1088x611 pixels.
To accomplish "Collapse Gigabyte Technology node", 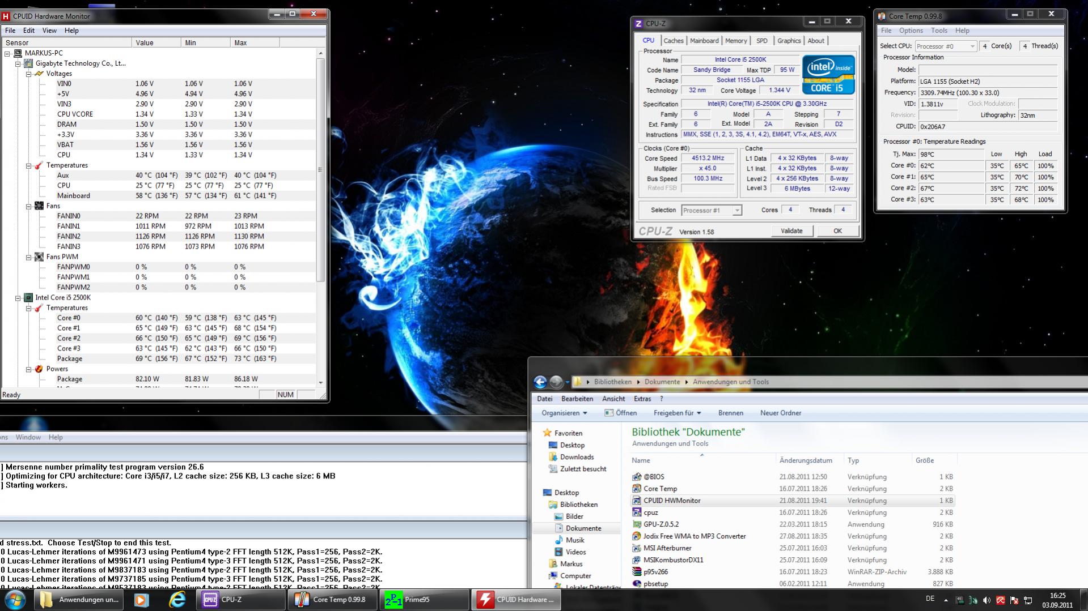I will pos(18,63).
